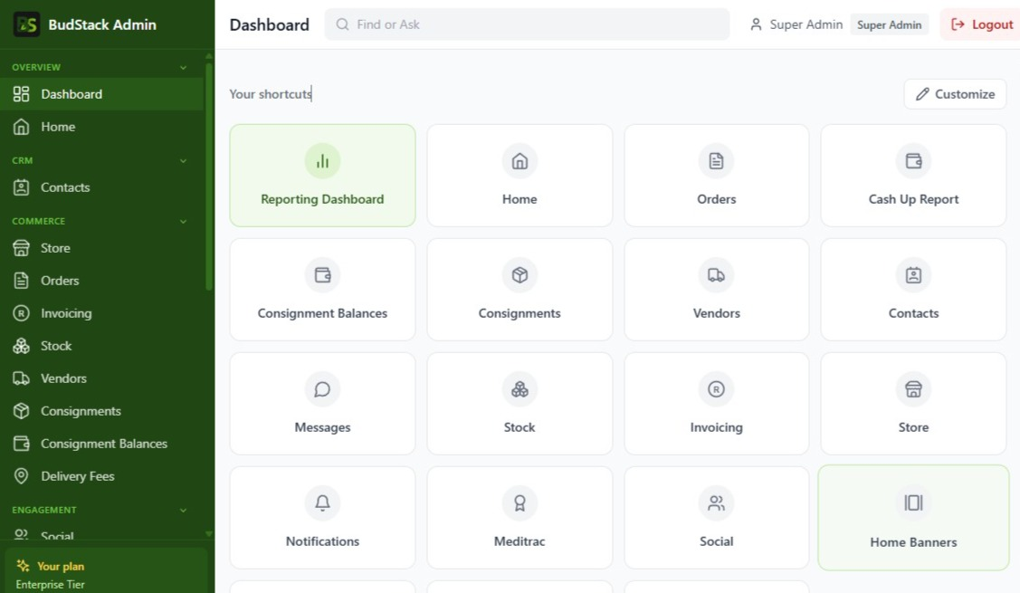
Task: Click the Home house icon in sidebar
Action: (x=22, y=126)
